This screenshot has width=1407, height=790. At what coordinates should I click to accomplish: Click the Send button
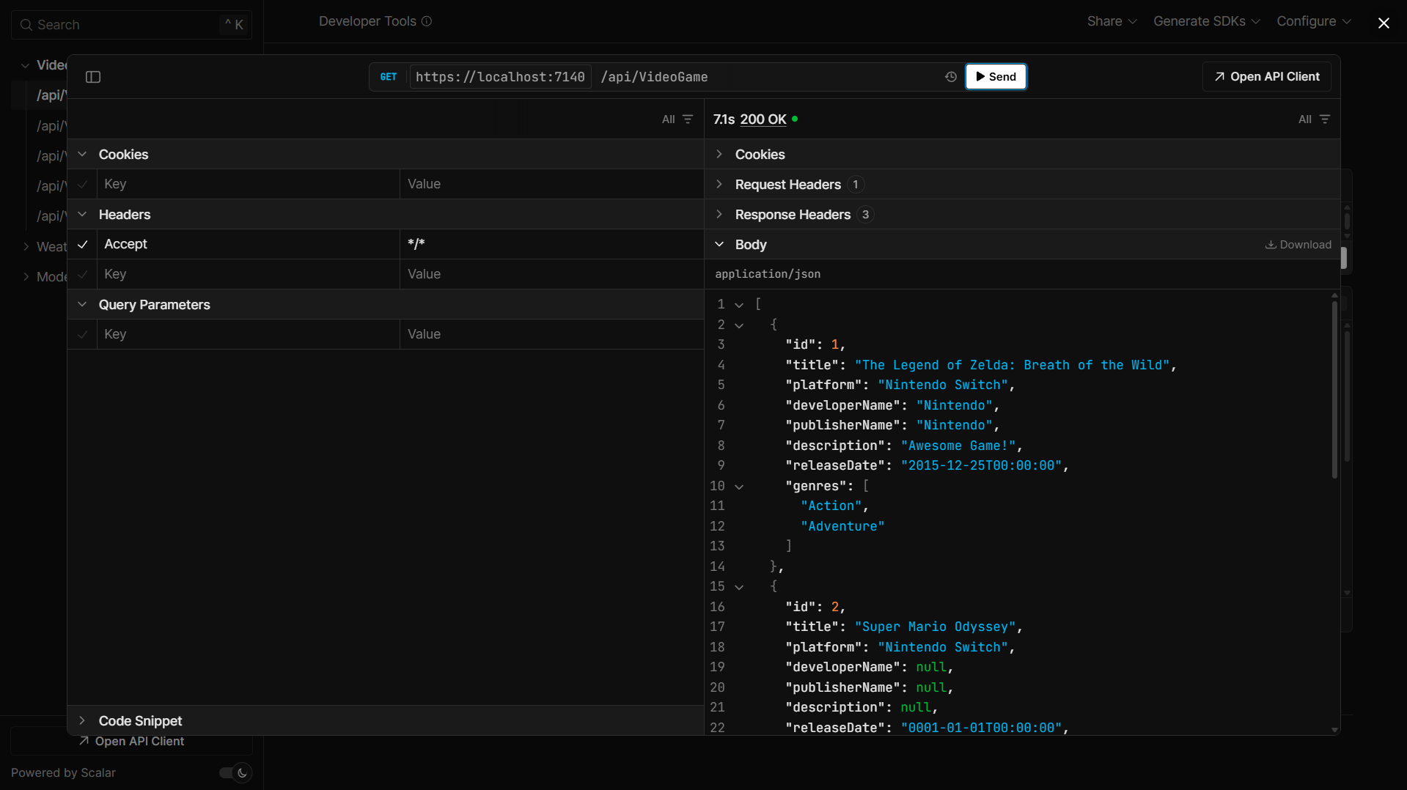point(996,76)
